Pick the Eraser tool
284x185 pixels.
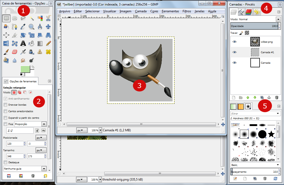click(x=15, y=52)
